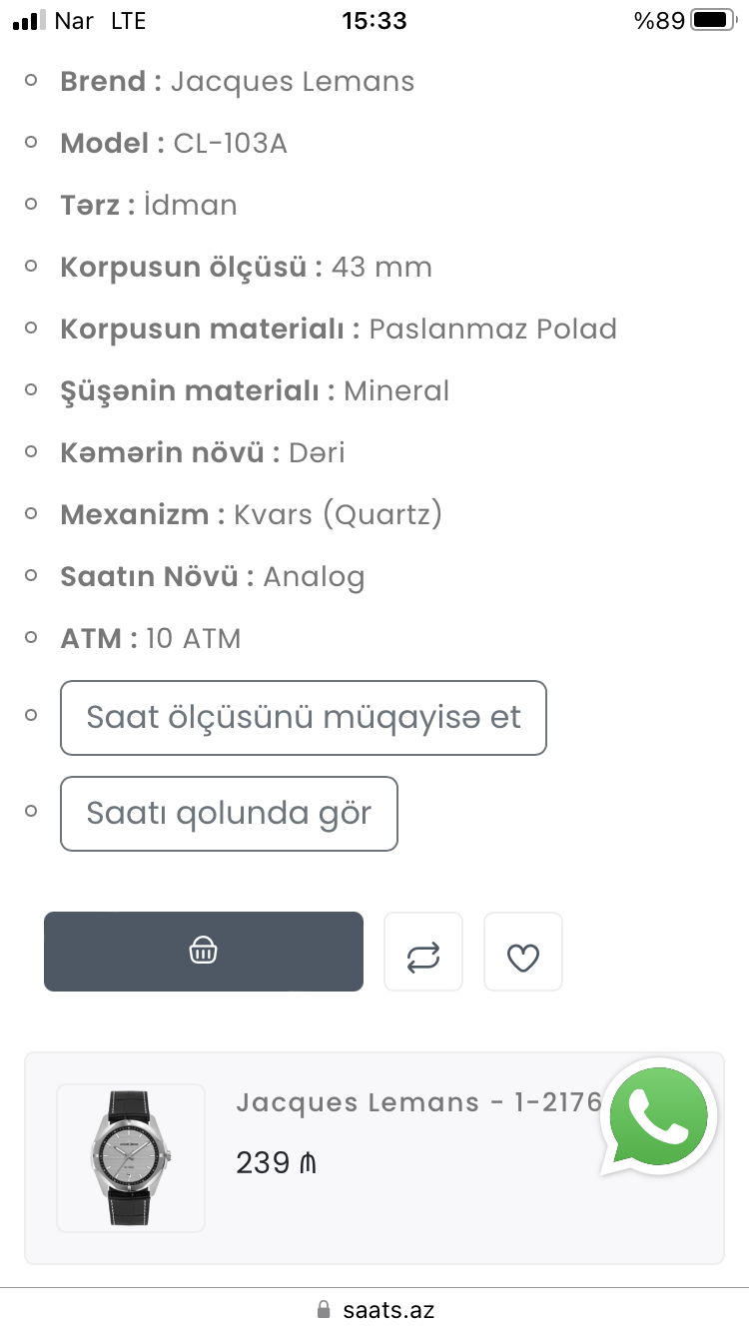Open 'Jacques Lemans - 1-2176' product link
This screenshot has width=749, height=1332.
pyautogui.click(x=419, y=1102)
